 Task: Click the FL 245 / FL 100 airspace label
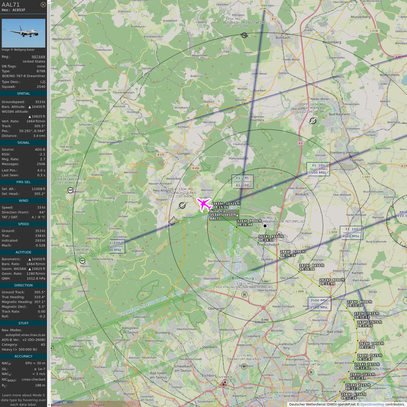coord(243,181)
